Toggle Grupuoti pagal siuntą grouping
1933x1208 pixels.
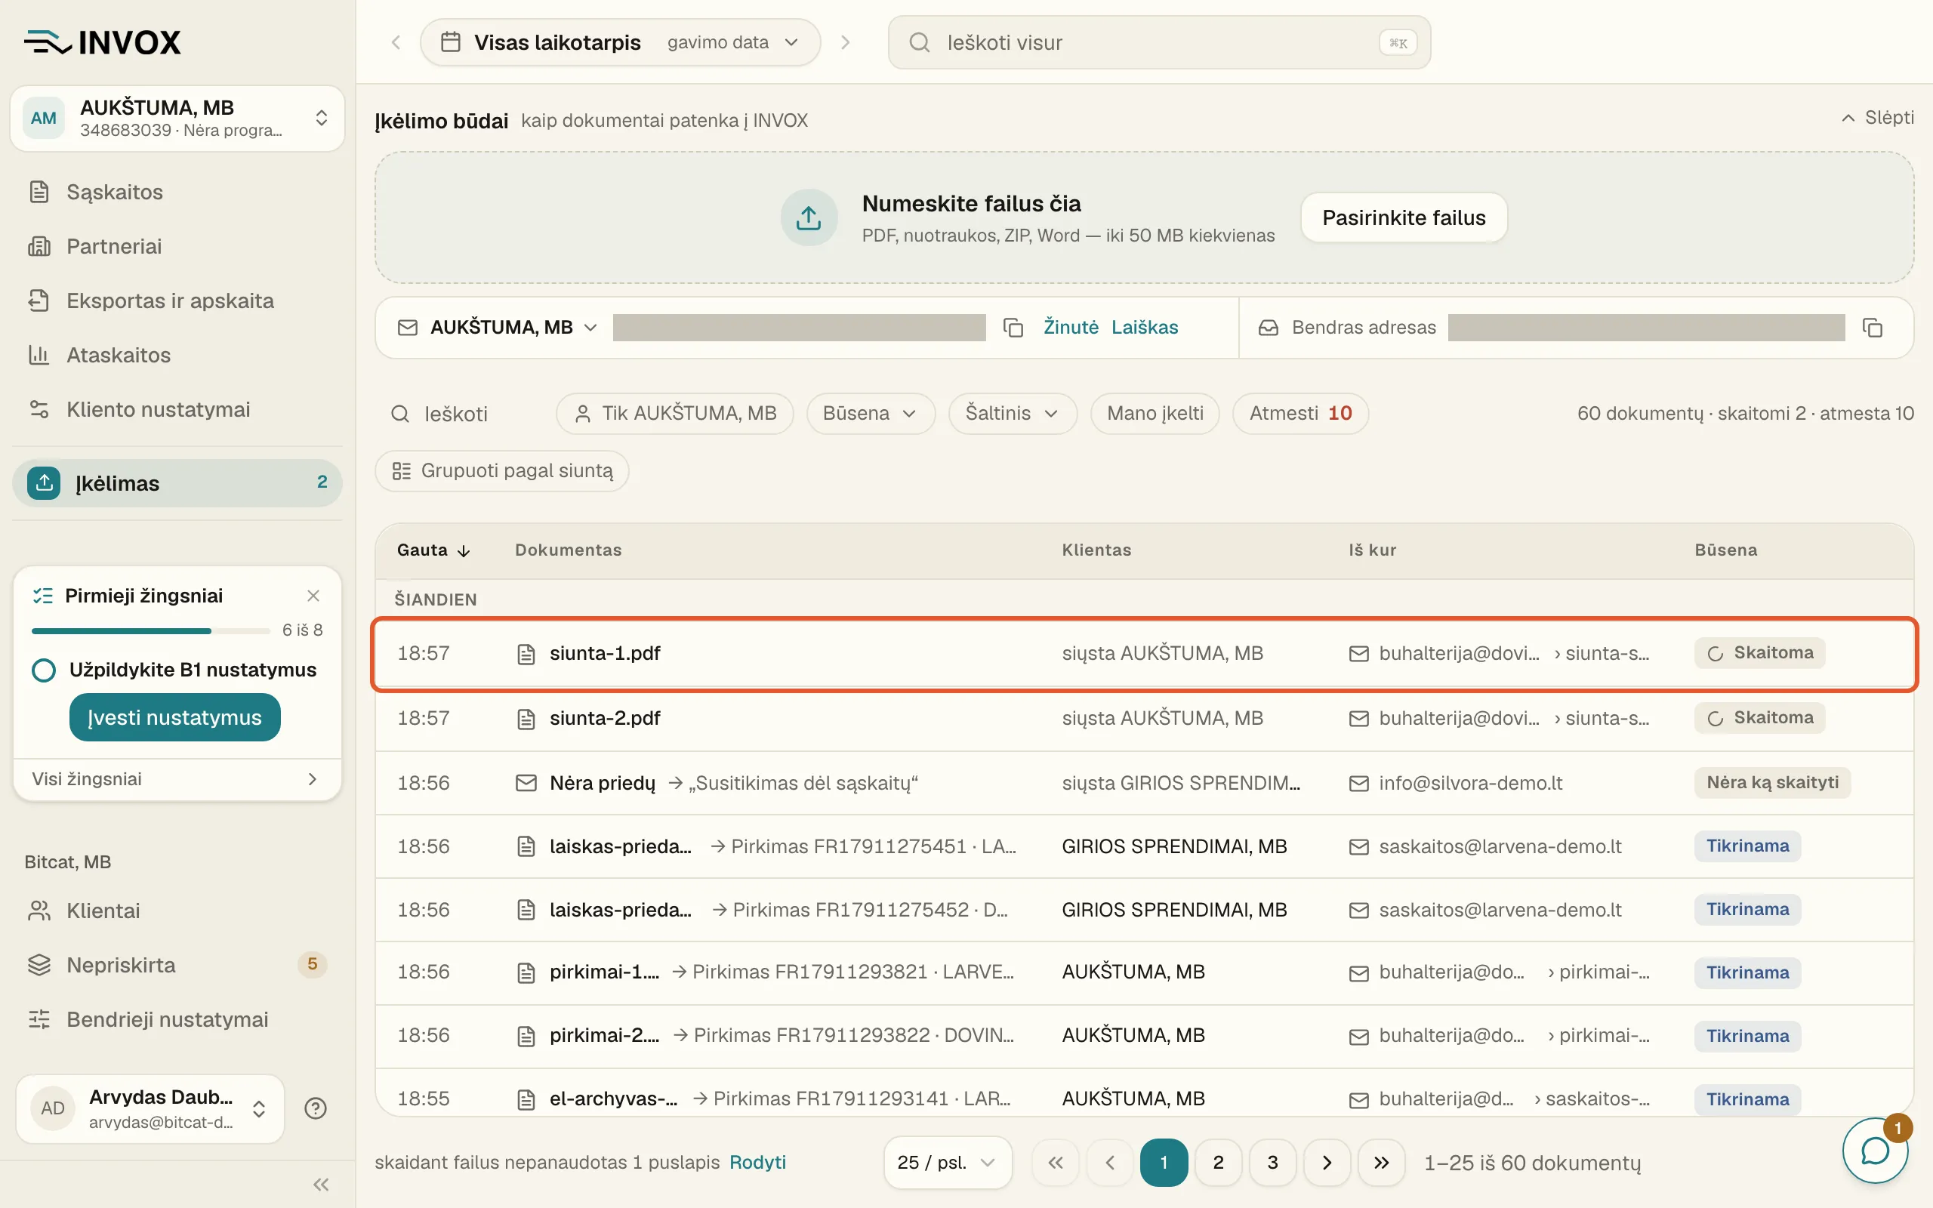(x=501, y=470)
